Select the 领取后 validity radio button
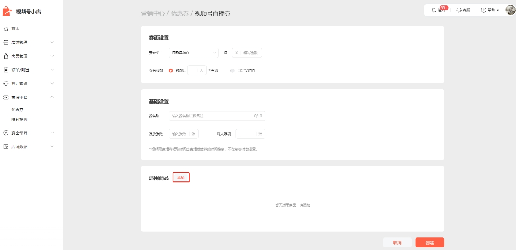Screen dimensions: 516x250 pos(171,70)
